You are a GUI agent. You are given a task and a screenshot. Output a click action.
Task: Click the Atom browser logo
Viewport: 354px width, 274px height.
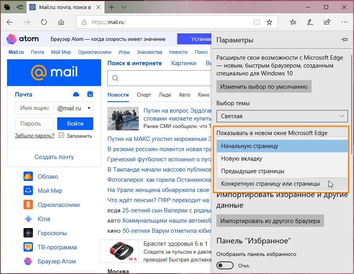[23, 39]
